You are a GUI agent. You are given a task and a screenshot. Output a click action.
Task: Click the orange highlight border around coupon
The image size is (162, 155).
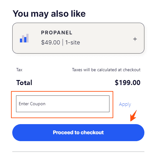coord(62,91)
